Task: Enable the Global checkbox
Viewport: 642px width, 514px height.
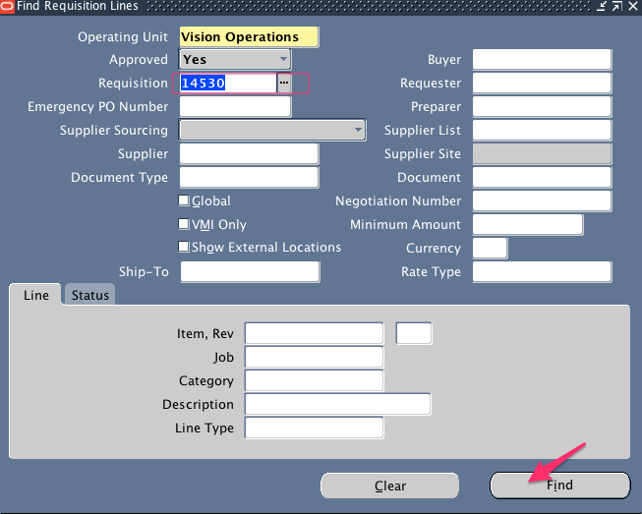Action: coord(184,200)
